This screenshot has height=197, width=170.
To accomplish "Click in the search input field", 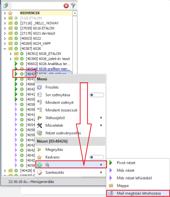I will click(x=36, y=6).
